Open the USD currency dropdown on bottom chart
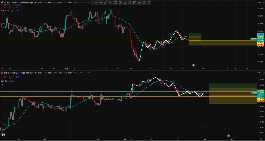265x141 pixels. point(259,73)
